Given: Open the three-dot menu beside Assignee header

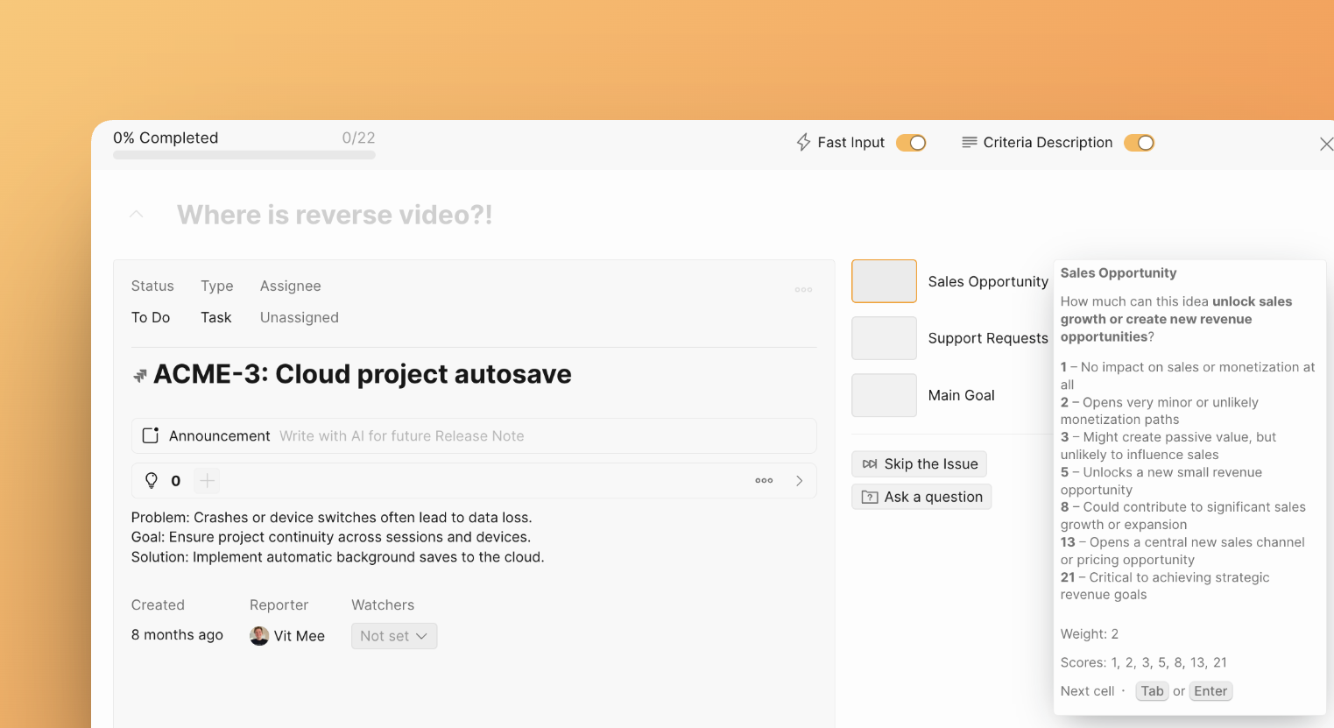Looking at the screenshot, I should [803, 290].
